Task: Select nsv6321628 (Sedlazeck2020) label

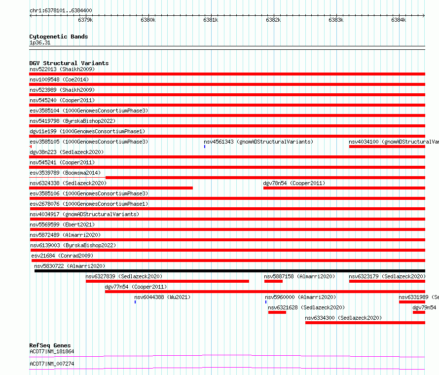Action: click(306, 307)
